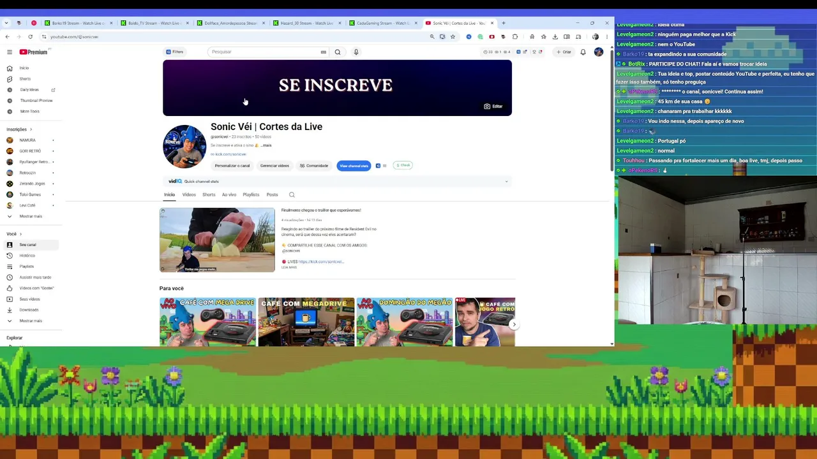The image size is (817, 459).
Task: Focus the Pesquisar search field
Action: pos(265,52)
